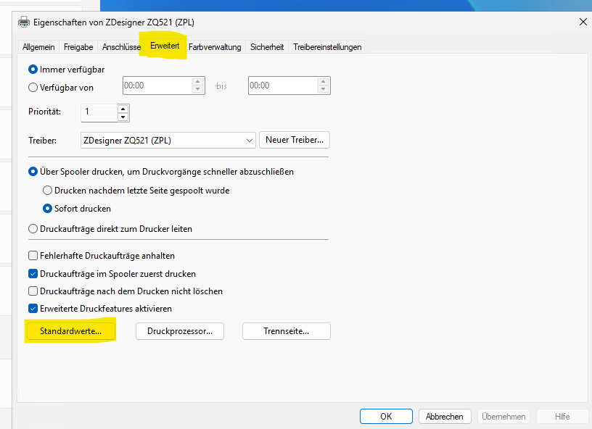Screen dimensions: 592x429
Task: Click the 'Neuer Treiber...' button
Action: 294,139
